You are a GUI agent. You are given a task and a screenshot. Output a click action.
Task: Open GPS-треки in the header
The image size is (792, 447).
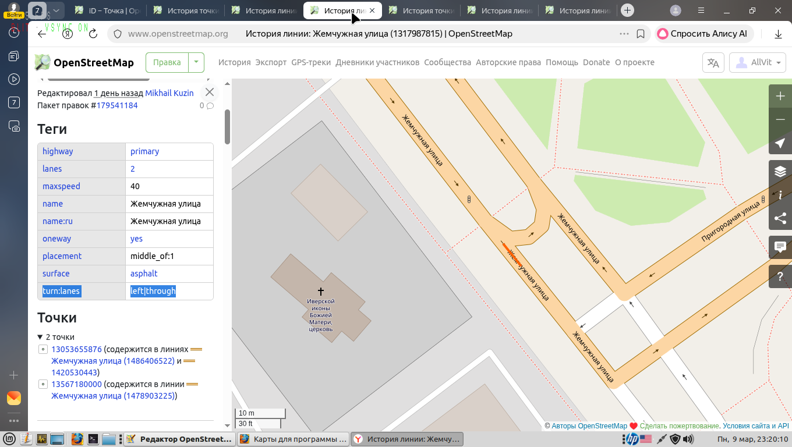click(x=311, y=62)
